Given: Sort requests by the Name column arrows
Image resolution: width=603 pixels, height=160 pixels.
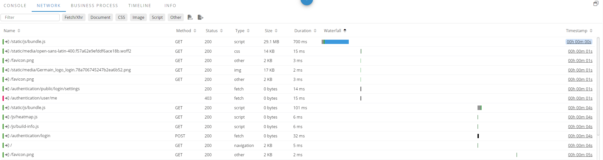Looking at the screenshot, I should pyautogui.click(x=19, y=31).
